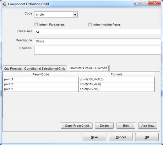This screenshot has width=163, height=145.
Task: Select the point1 parameter row
Action: click(79, 79)
